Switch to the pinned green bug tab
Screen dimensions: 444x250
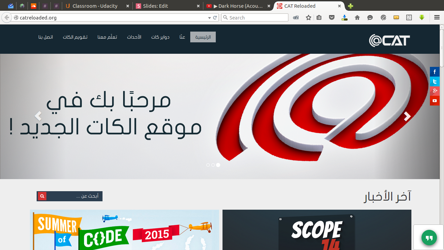[x=22, y=6]
